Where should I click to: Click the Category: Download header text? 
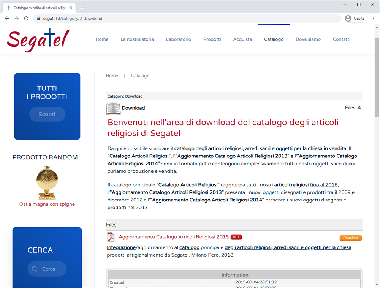125,96
